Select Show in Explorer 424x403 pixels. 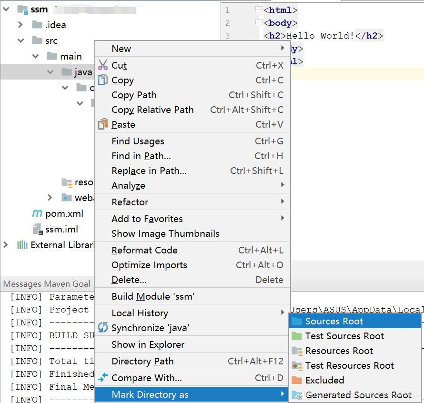click(193, 344)
